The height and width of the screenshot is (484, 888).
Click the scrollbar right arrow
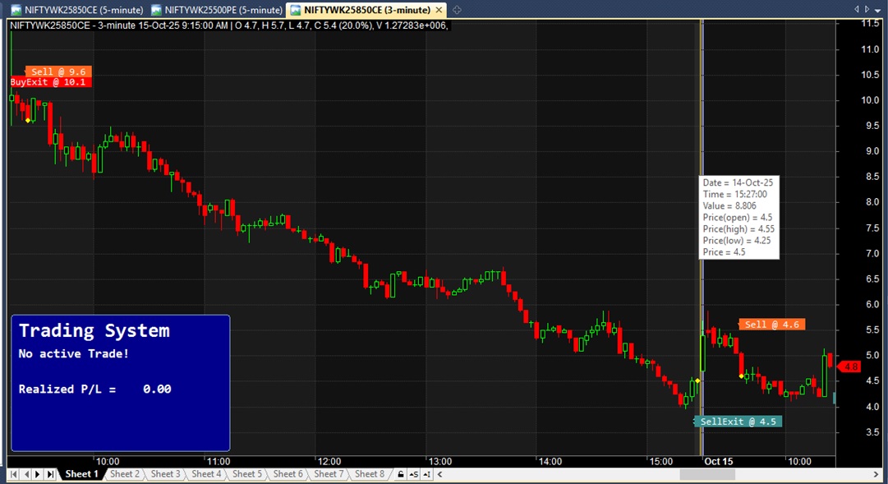[875, 474]
